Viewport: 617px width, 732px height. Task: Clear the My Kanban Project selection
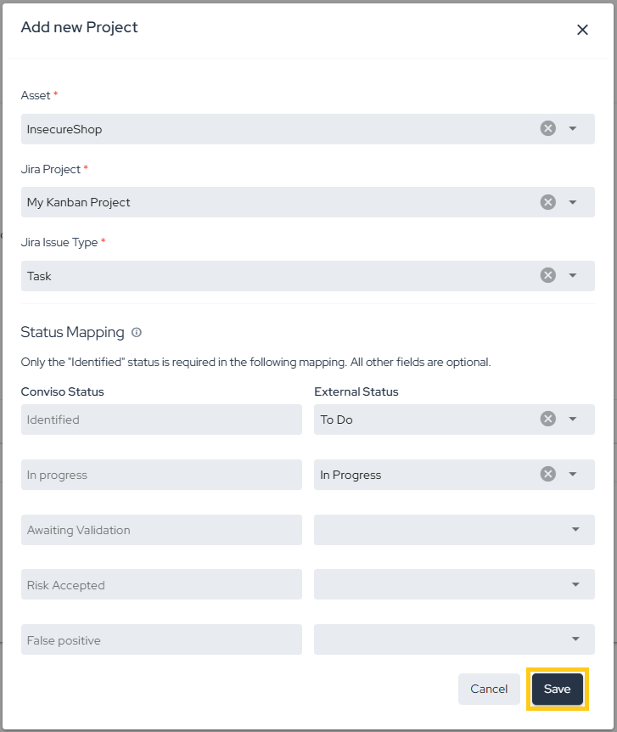click(x=548, y=202)
